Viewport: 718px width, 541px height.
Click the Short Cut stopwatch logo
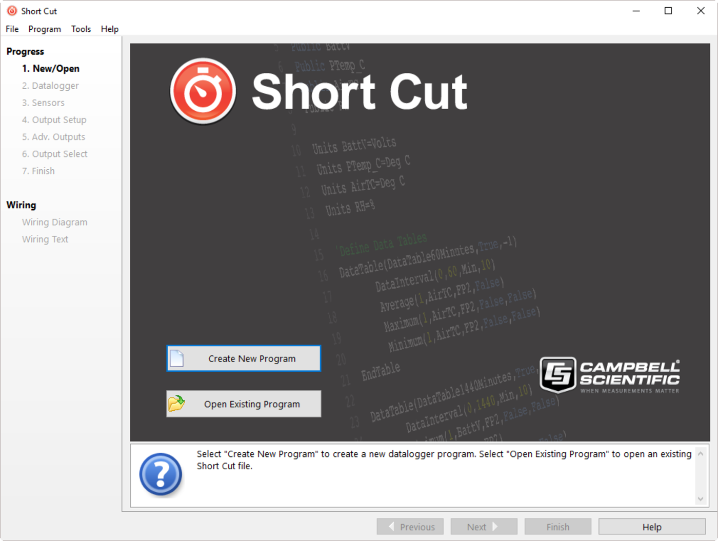[203, 91]
